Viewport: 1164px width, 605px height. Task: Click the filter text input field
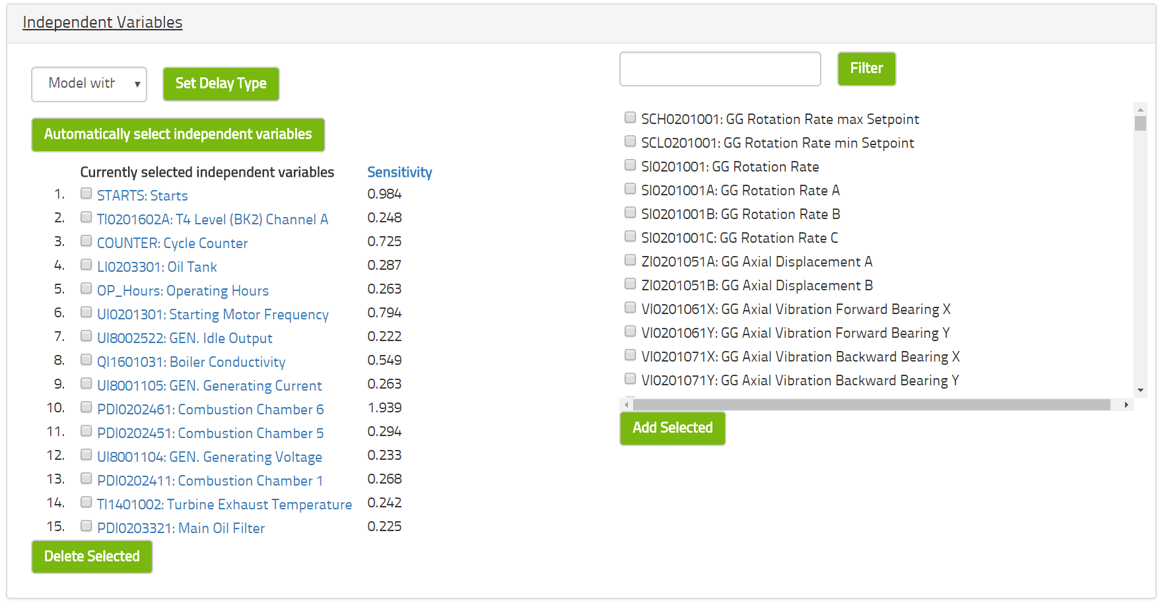pos(720,69)
